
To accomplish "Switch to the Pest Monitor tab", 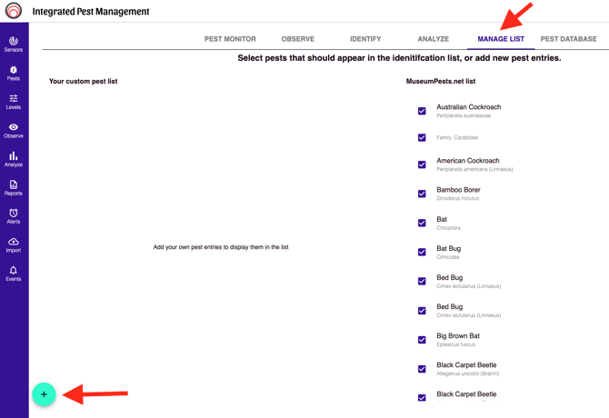I will 230,39.
